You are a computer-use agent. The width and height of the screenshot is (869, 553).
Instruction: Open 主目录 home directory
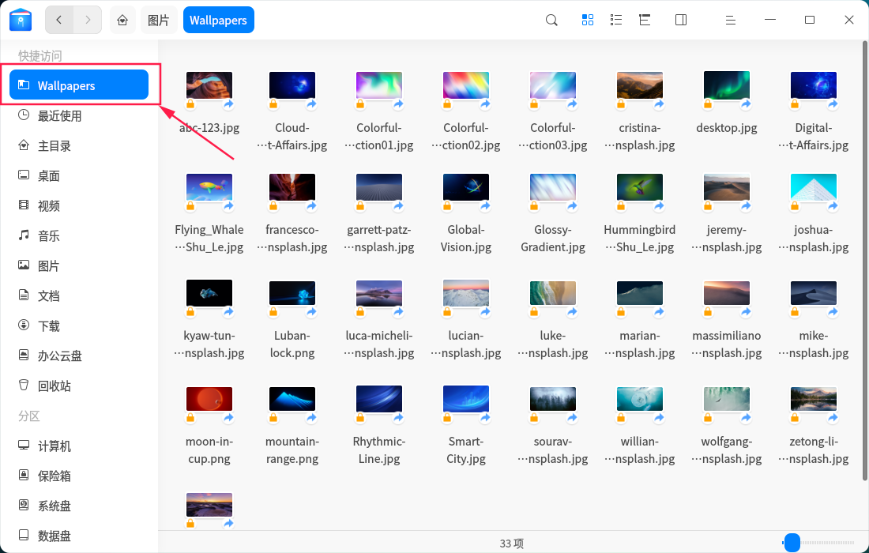coord(79,145)
